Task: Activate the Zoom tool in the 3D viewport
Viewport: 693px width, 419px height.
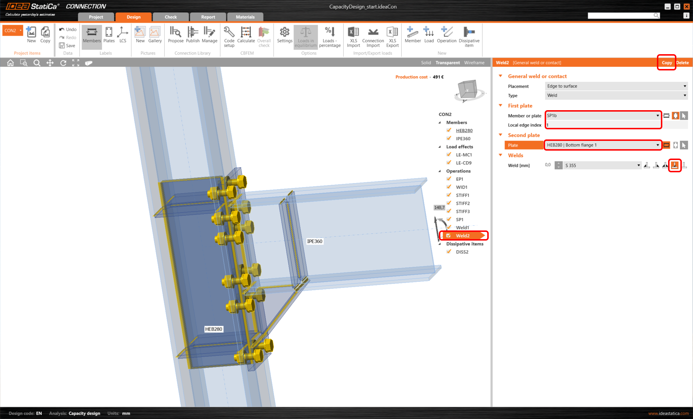Action: (x=37, y=62)
